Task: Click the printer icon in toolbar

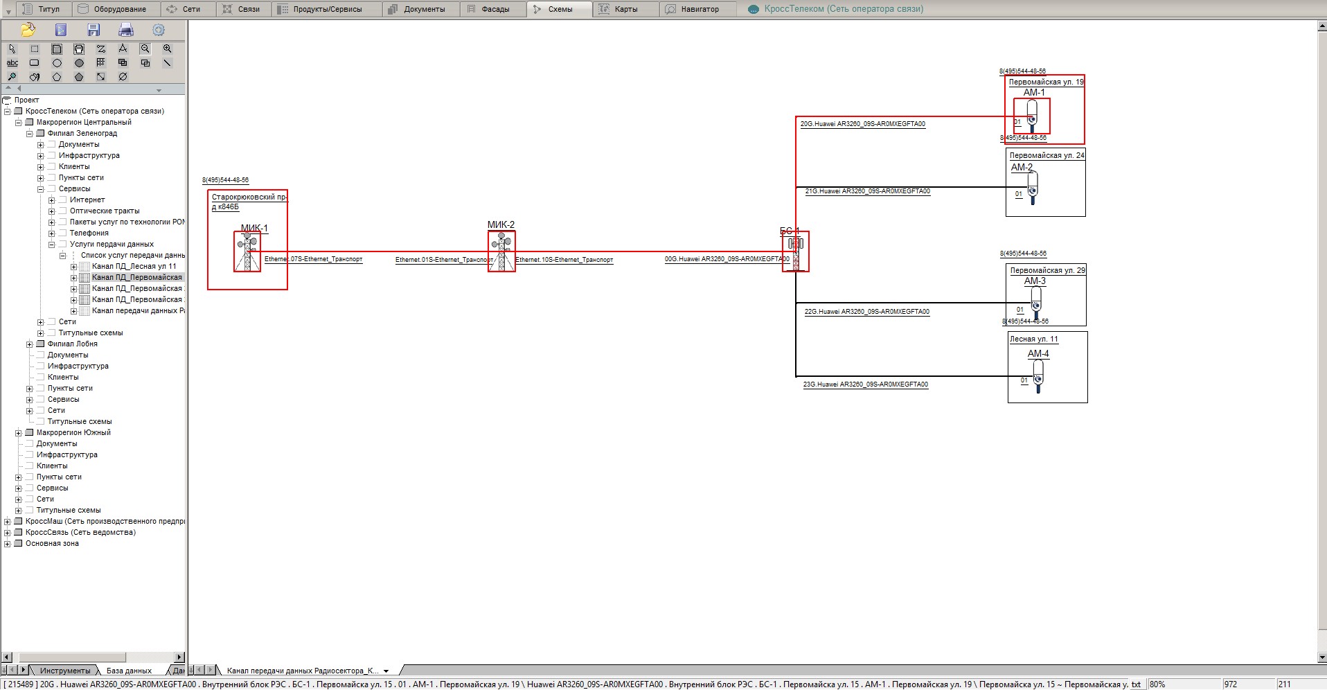Action: tap(126, 30)
